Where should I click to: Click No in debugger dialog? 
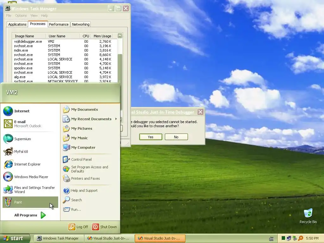(x=176, y=137)
